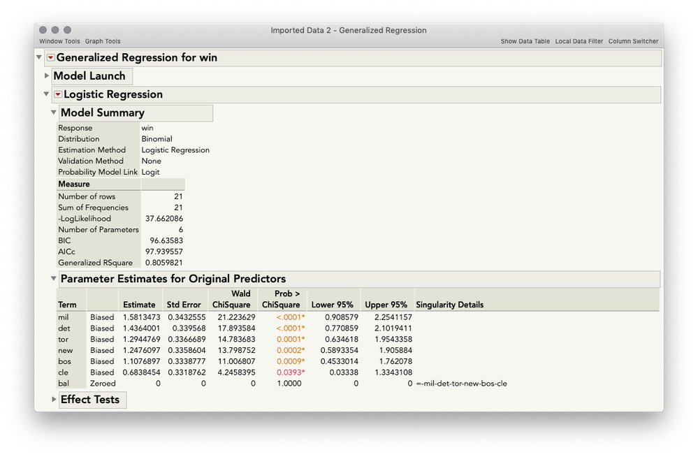Collapse Parameter Estimates for Original Predictors
The image size is (698, 457).
click(x=53, y=278)
